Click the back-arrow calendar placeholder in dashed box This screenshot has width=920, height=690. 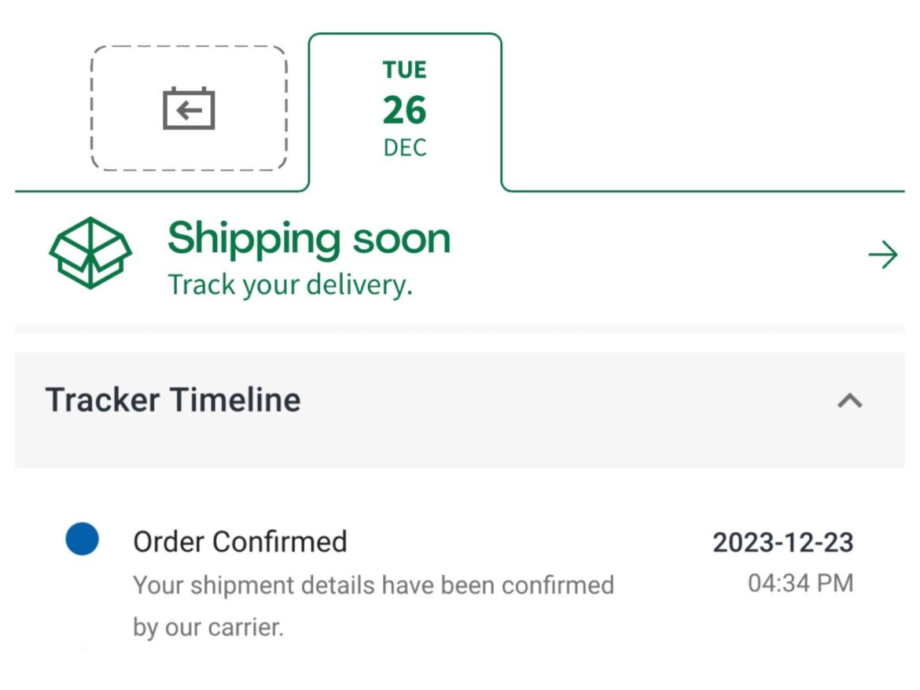pos(189,108)
